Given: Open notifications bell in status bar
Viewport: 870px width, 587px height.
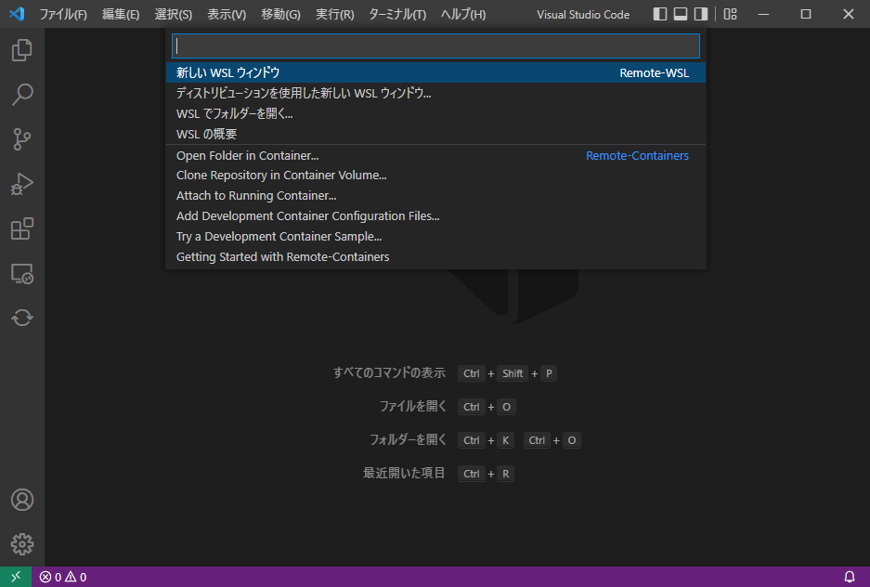Looking at the screenshot, I should coord(850,577).
